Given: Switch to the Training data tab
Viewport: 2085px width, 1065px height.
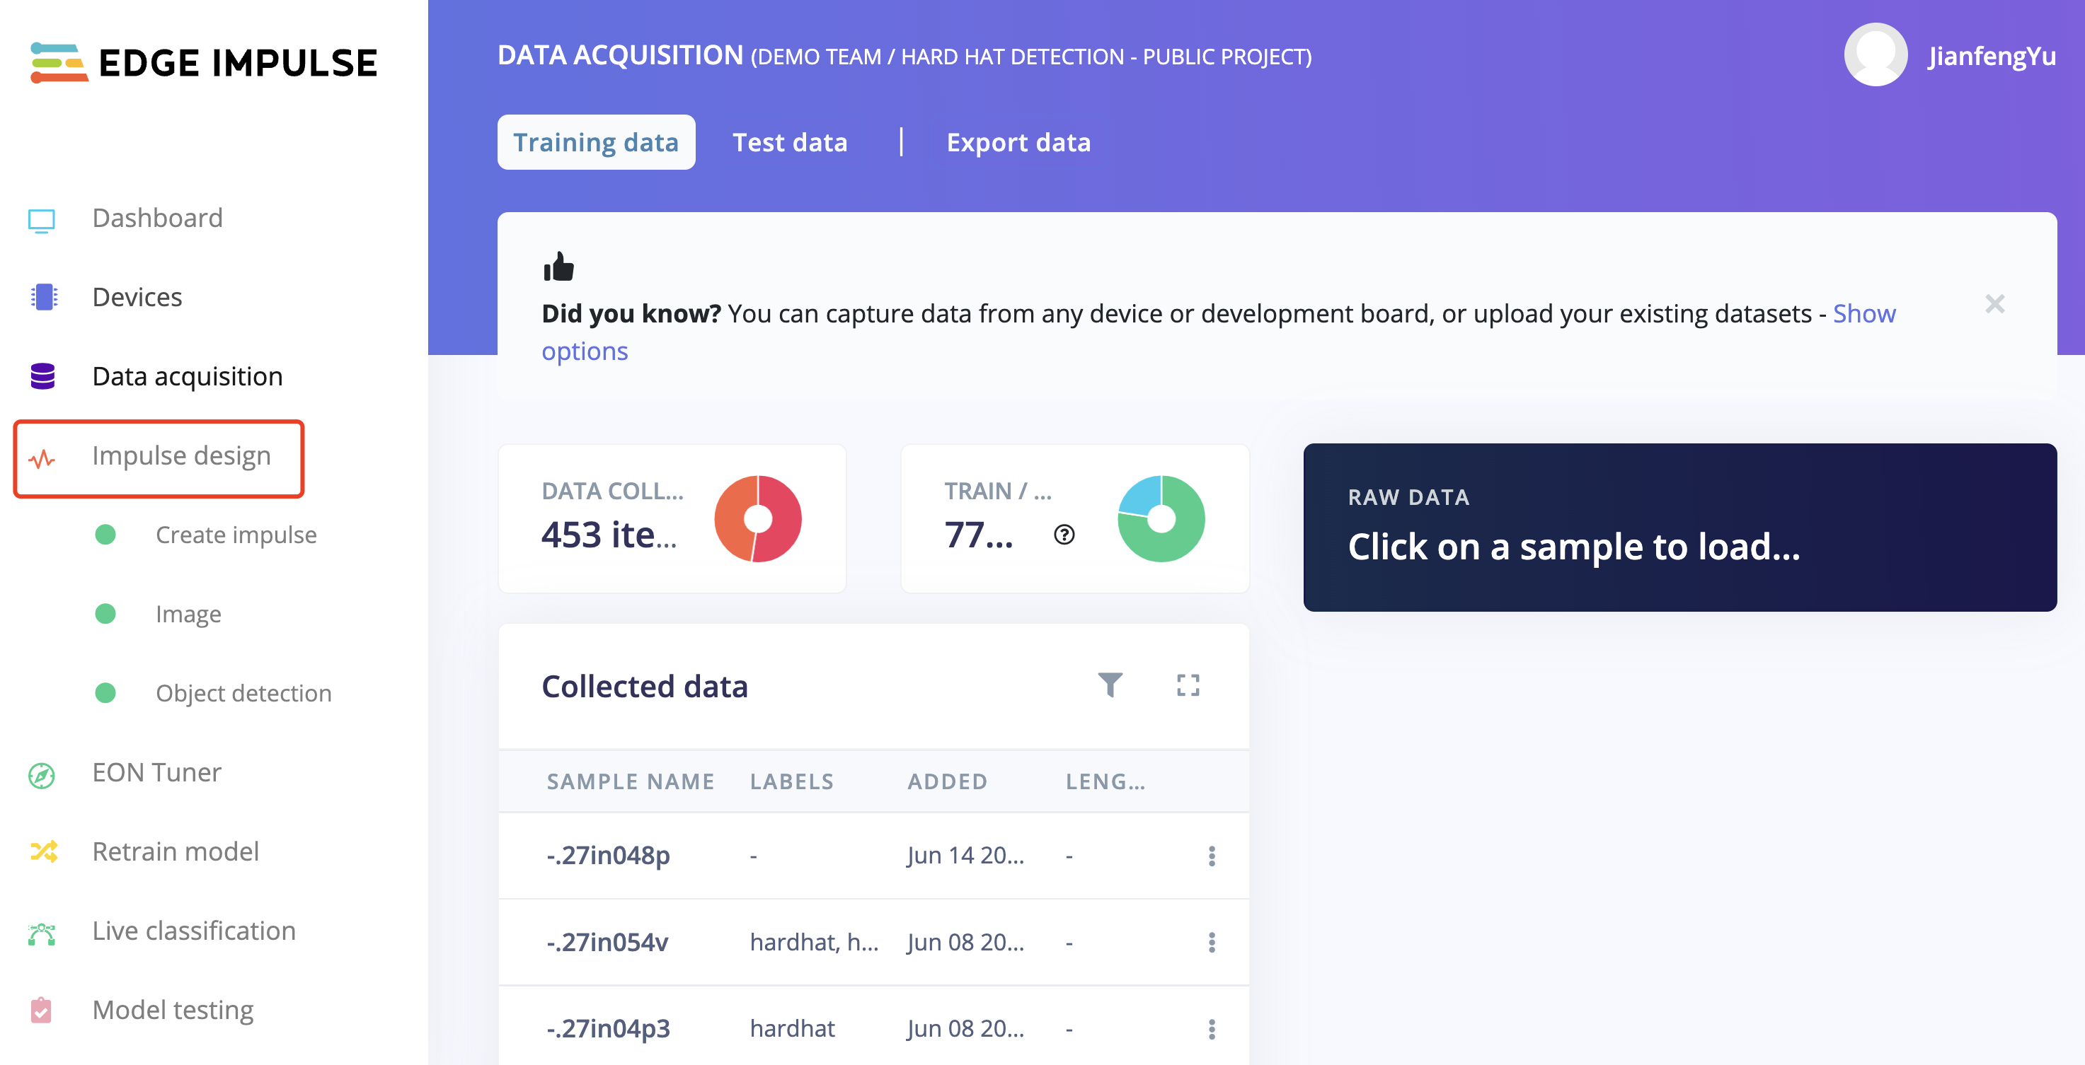Looking at the screenshot, I should tap(596, 142).
